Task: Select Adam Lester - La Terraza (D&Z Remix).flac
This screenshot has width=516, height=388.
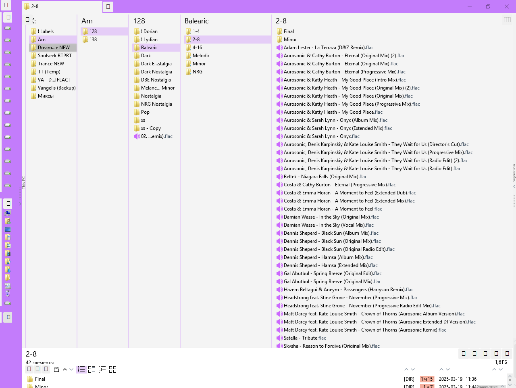Action: 329,48
